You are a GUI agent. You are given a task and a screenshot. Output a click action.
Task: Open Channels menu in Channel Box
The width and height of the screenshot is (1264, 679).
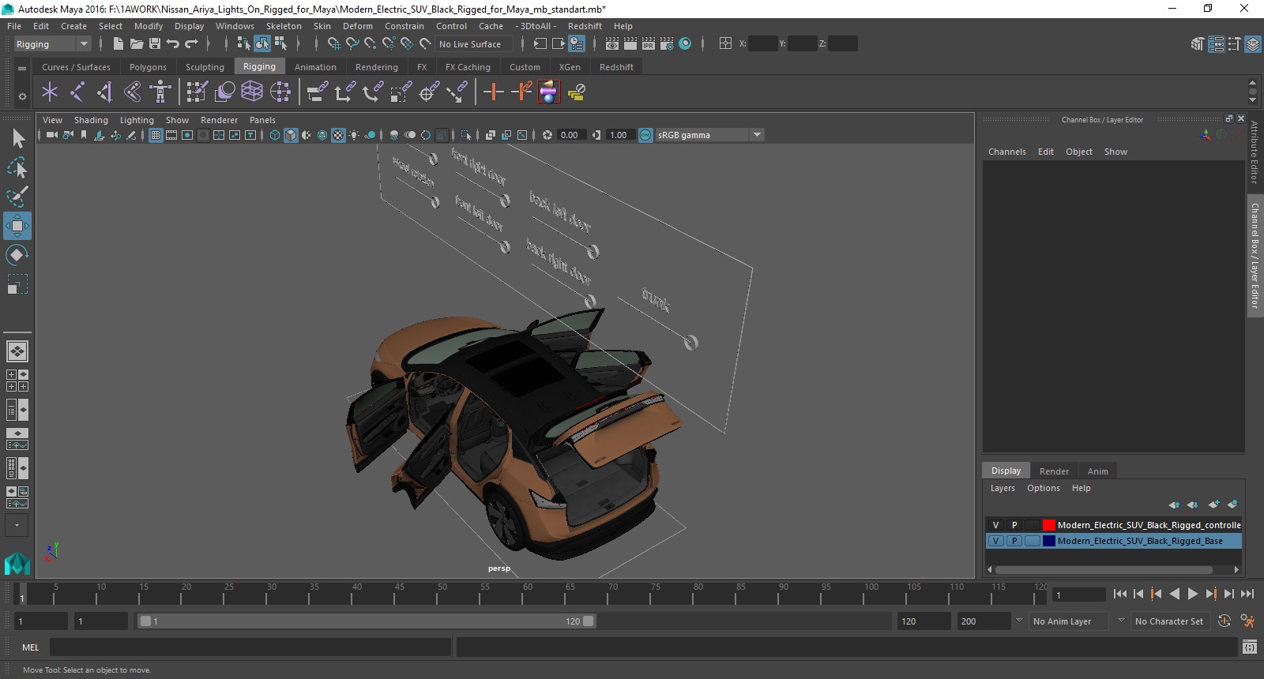point(1007,152)
